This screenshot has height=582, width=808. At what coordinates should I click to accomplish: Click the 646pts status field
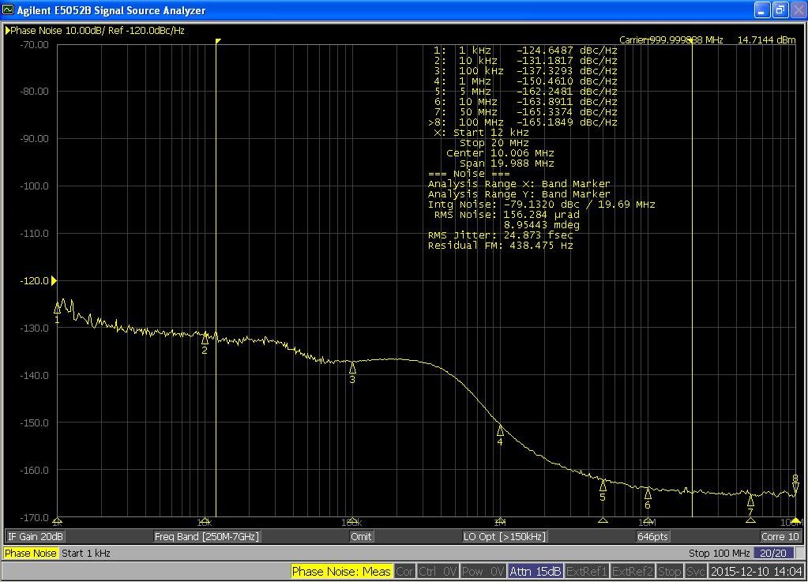652,537
